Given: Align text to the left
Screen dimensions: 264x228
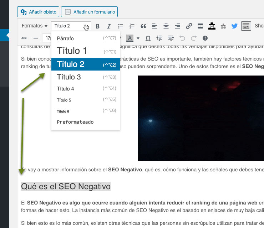Looking at the screenshot, I should coord(154,26).
